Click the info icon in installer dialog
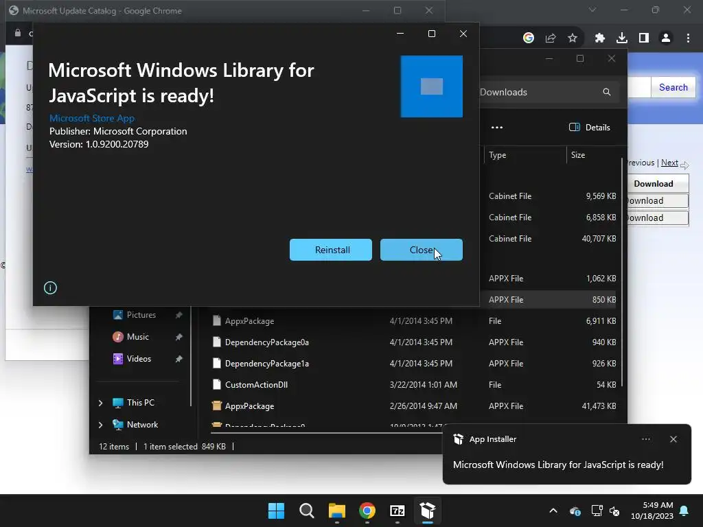This screenshot has width=703, height=527. (x=50, y=288)
